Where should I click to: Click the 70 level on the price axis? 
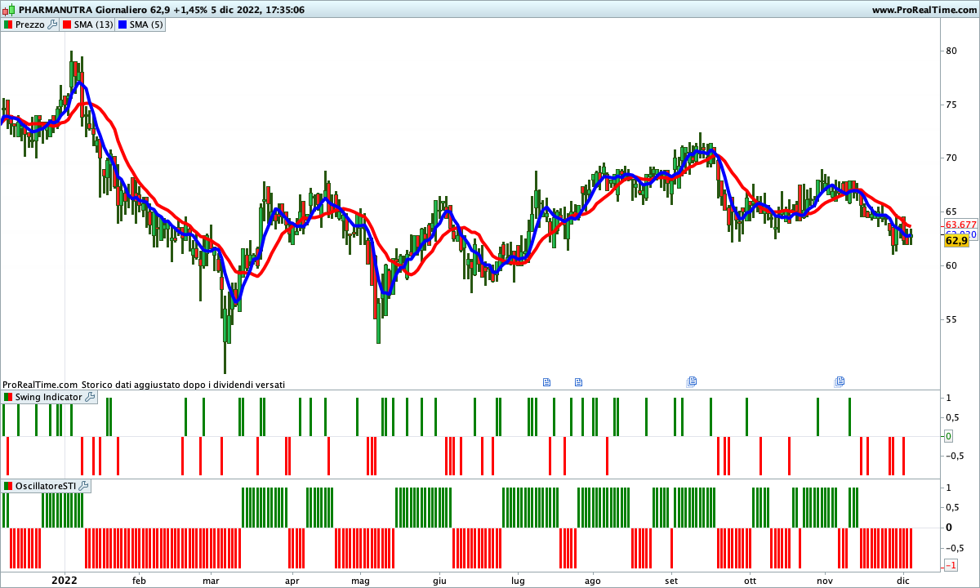click(951, 158)
